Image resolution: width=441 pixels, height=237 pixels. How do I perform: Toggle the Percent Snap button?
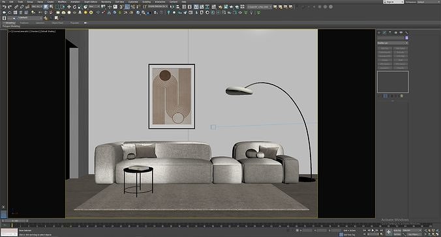(132, 7)
